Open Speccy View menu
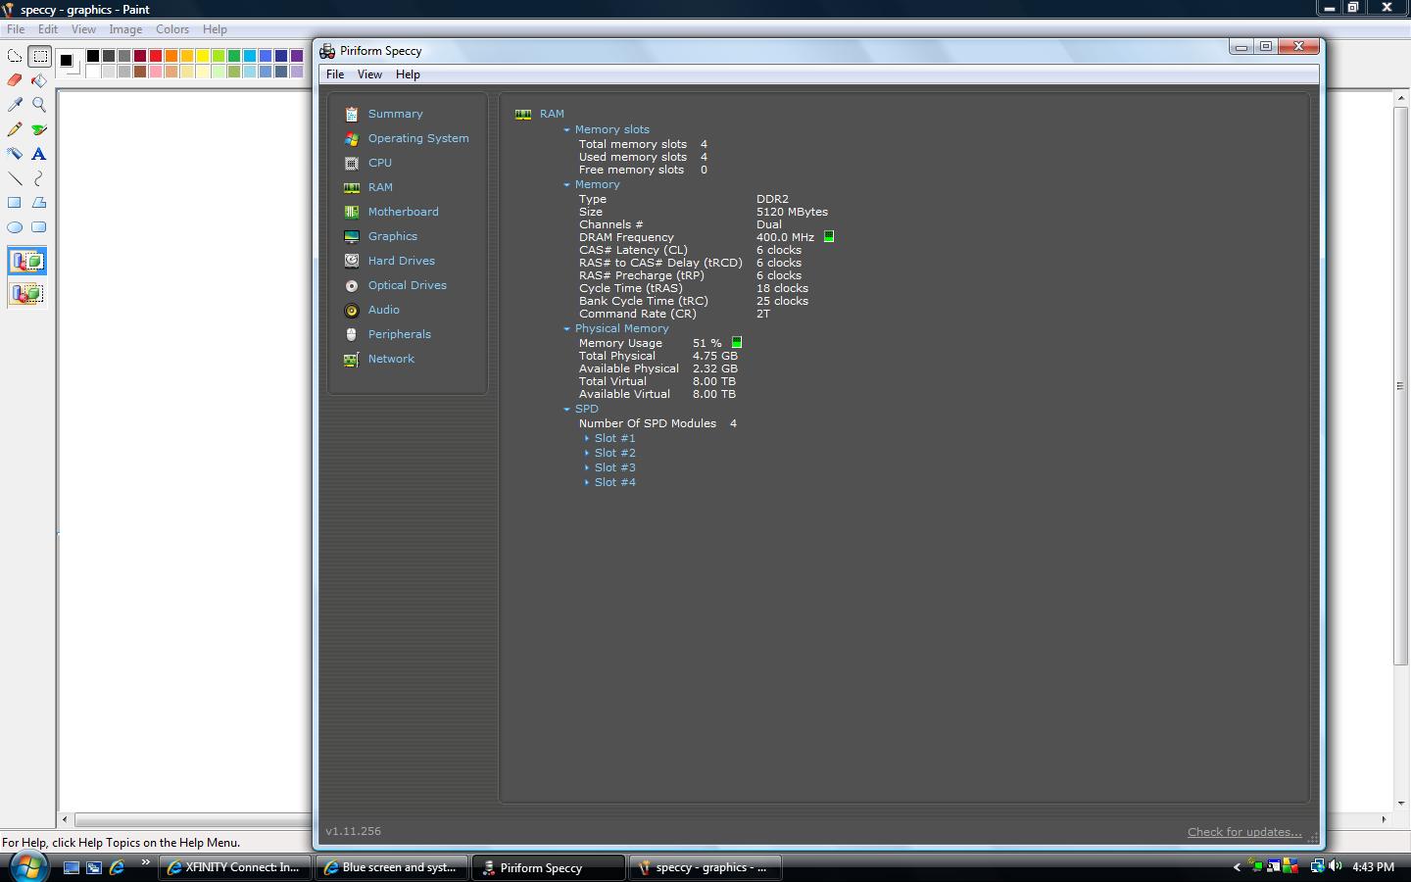Screen dimensions: 1411x882 point(369,74)
